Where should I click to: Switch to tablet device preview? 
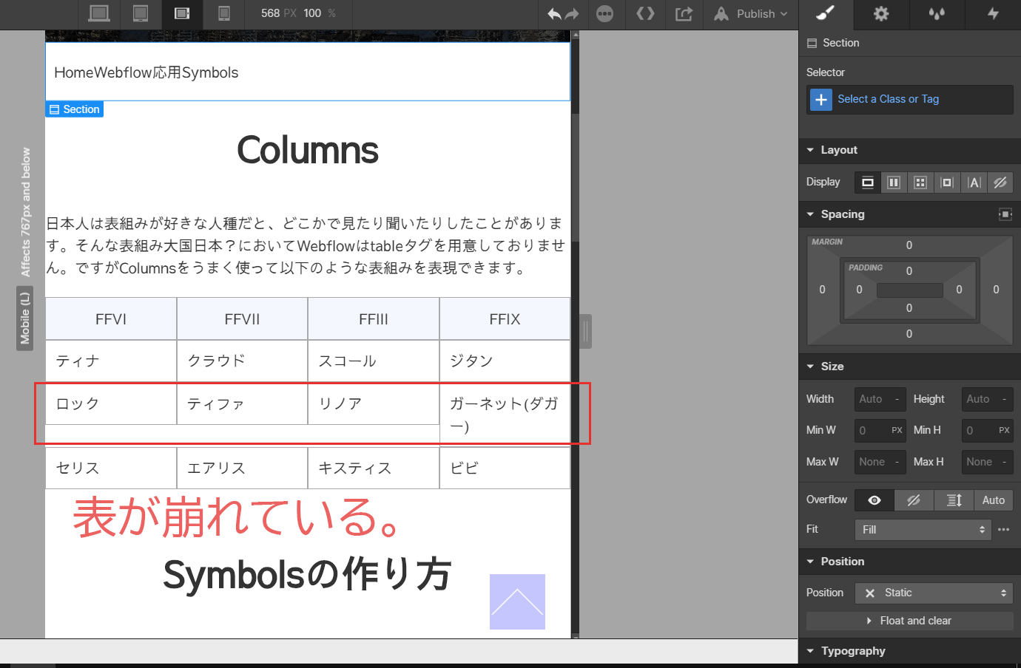coord(141,13)
